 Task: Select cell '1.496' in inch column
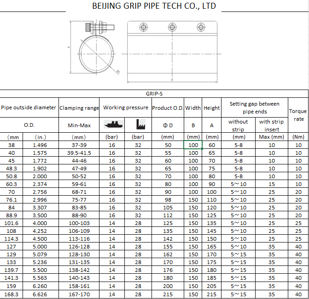[41, 145]
